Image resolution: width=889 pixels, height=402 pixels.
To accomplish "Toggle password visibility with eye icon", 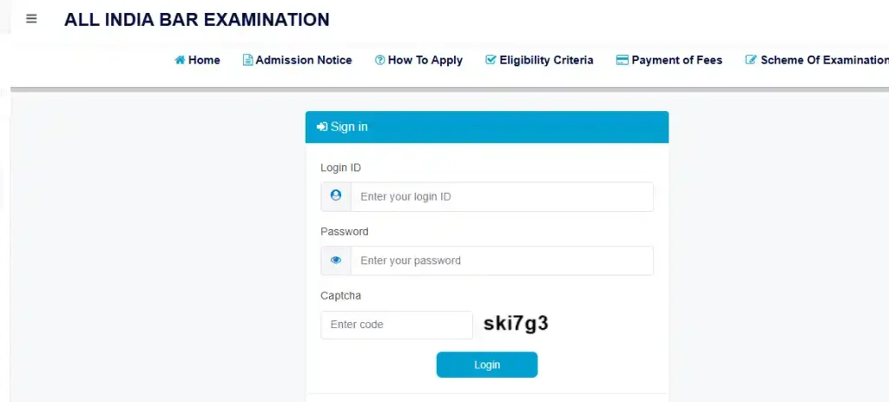I will pos(336,260).
